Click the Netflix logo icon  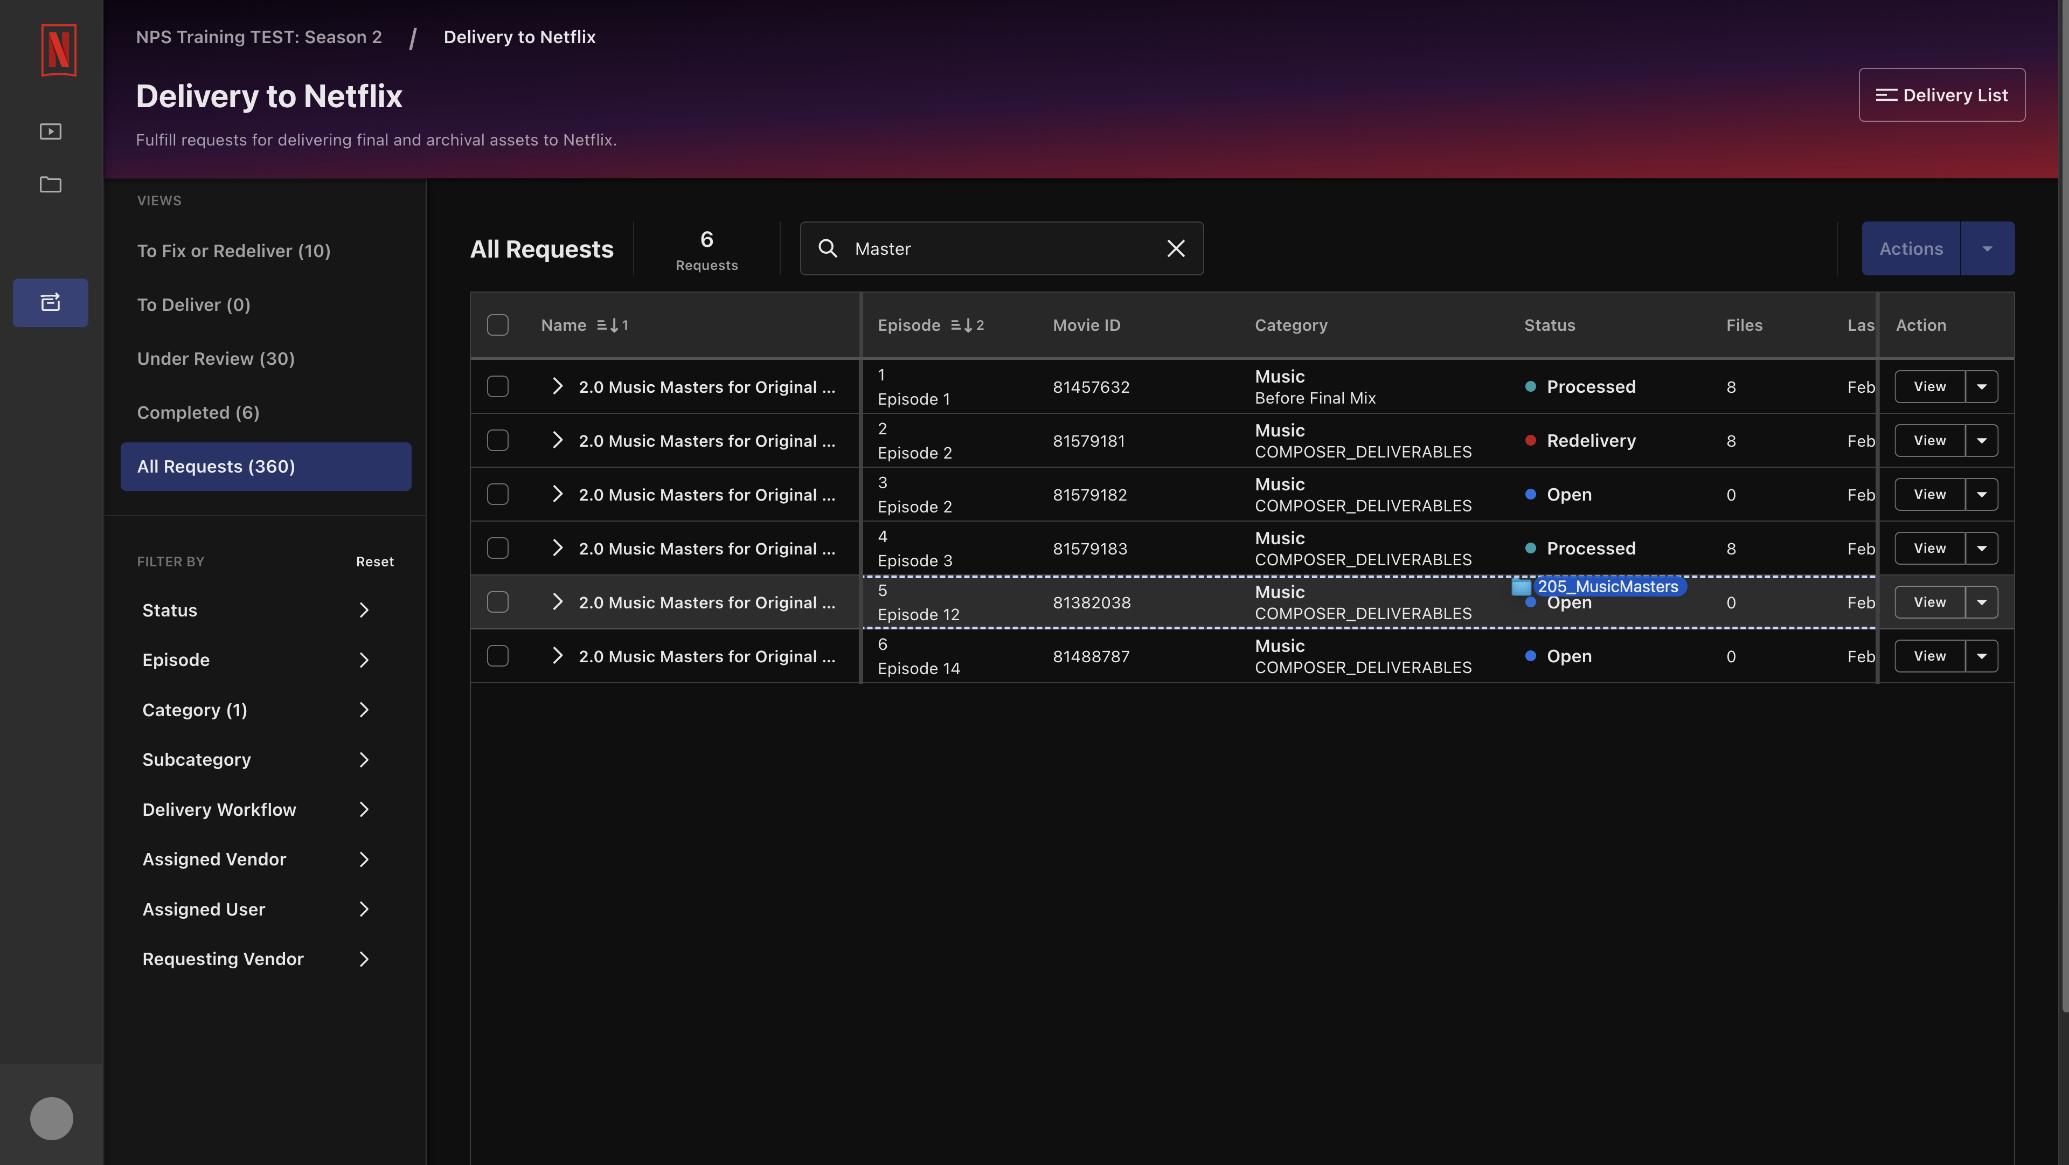tap(59, 50)
